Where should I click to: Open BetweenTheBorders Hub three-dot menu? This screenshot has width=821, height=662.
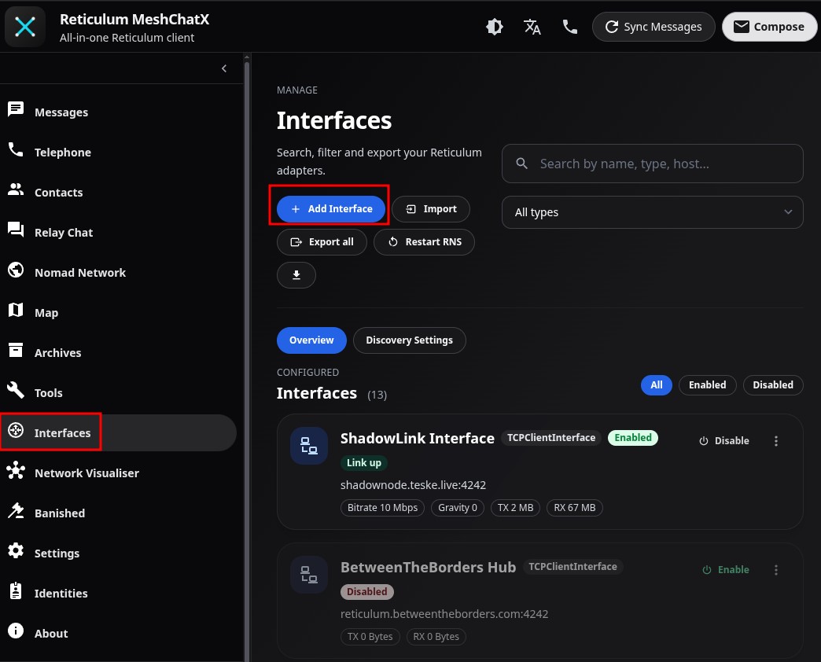pyautogui.click(x=776, y=570)
